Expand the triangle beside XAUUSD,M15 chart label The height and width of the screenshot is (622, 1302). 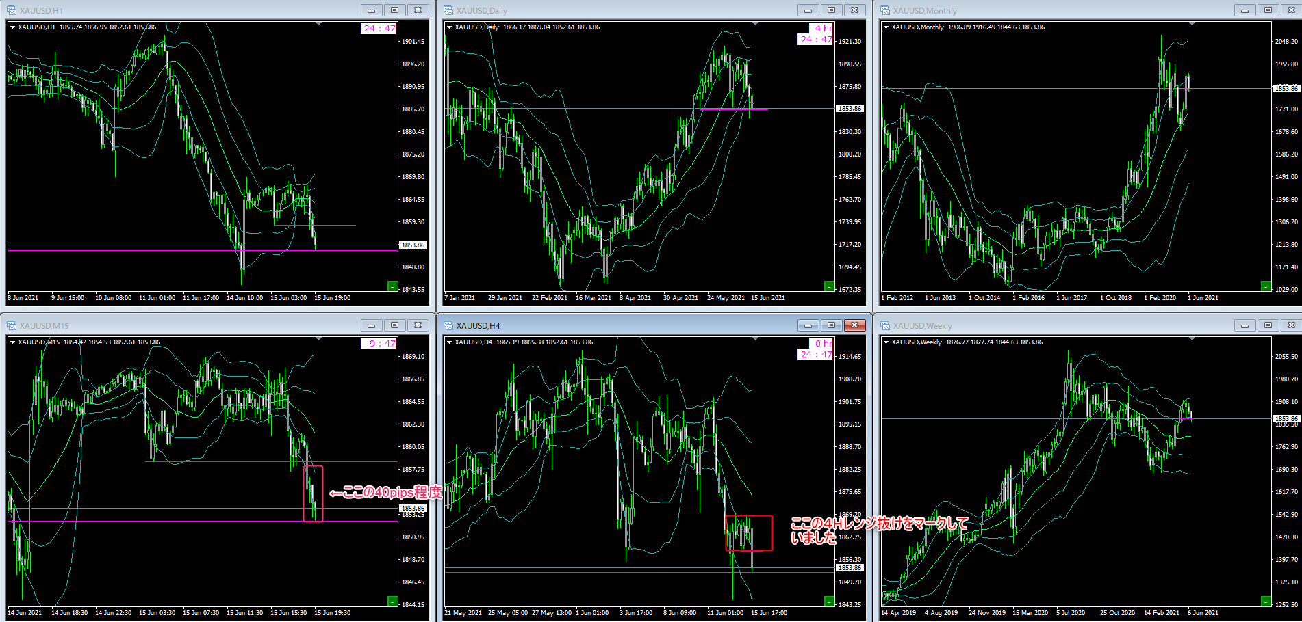[x=13, y=342]
